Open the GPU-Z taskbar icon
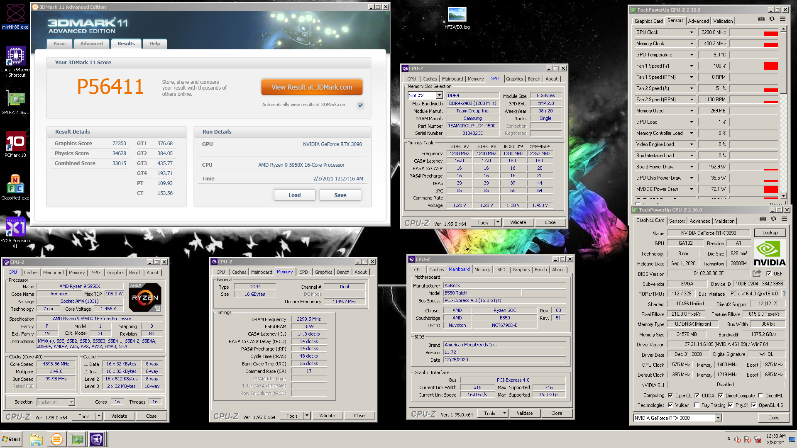Viewport: 797px width, 448px height. tap(77, 439)
